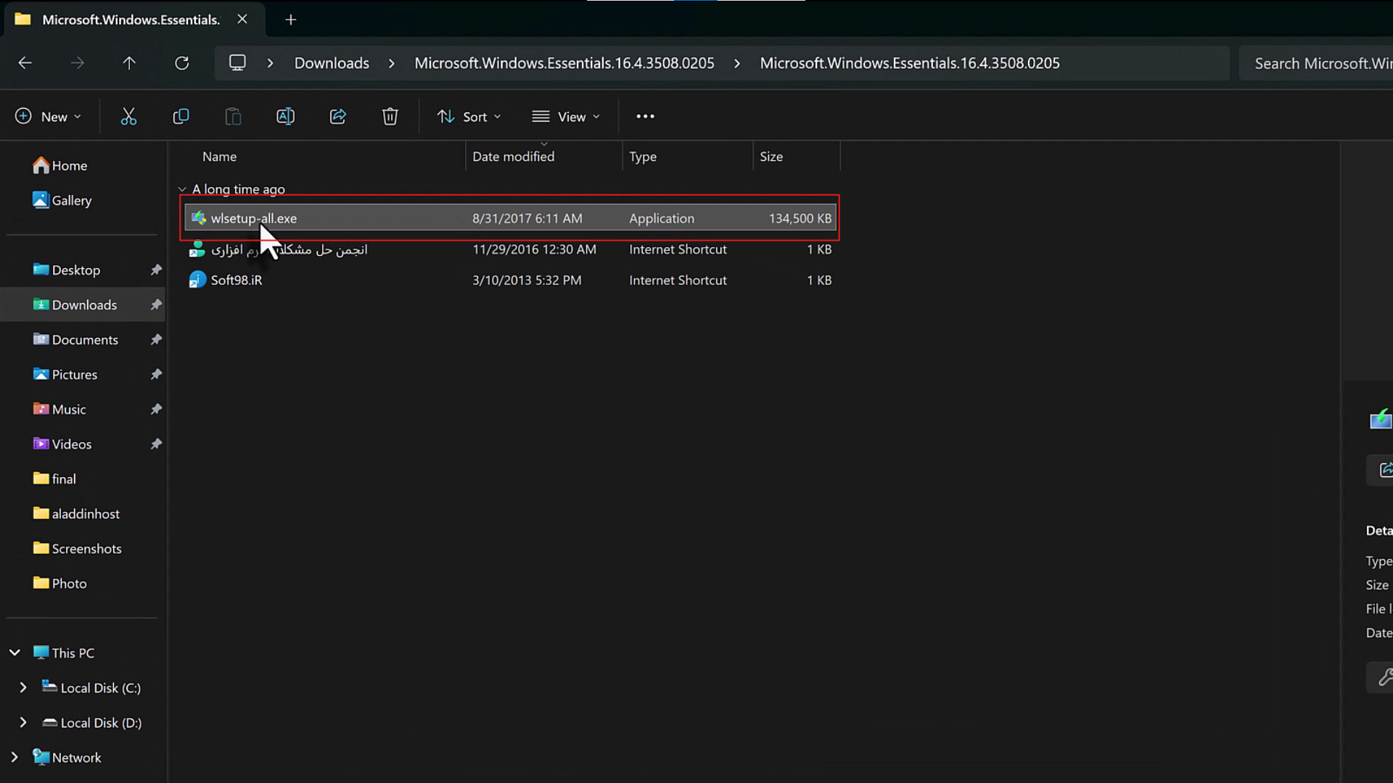Image resolution: width=1393 pixels, height=783 pixels.
Task: Click the pin icon beside Documents
Action: [156, 339]
